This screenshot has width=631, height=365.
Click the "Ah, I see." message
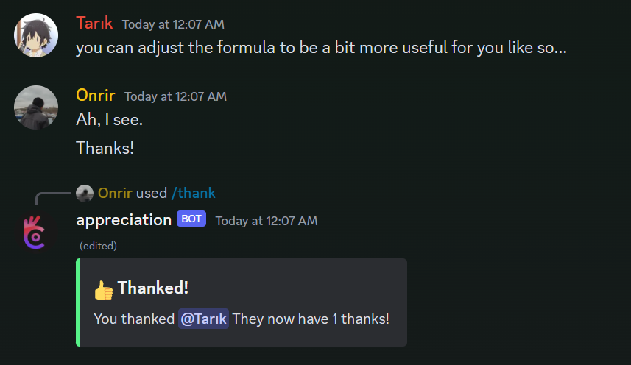(109, 119)
